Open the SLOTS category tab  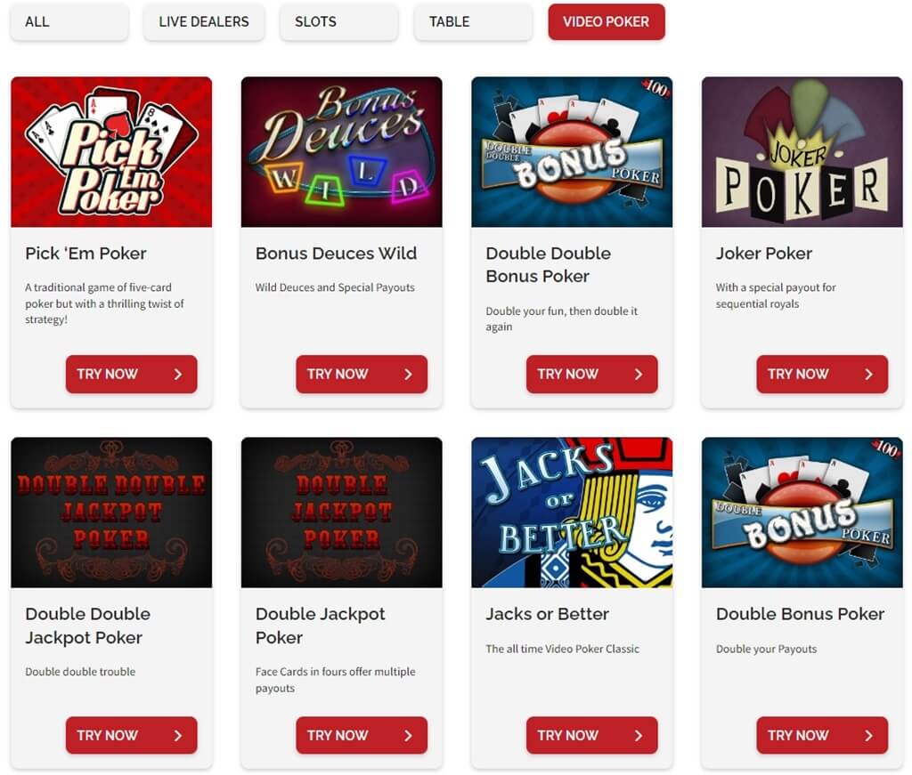click(338, 22)
